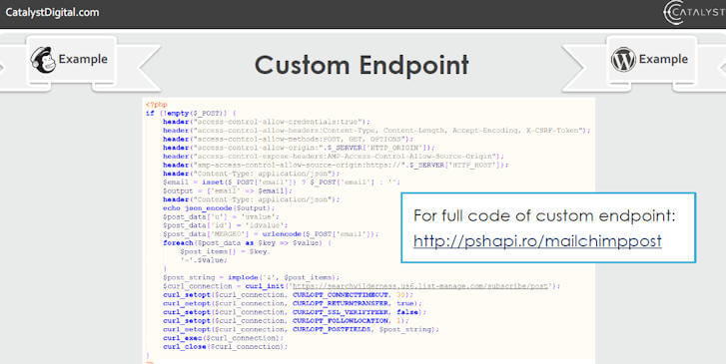Click the $post_data['MERGE0'] urlencode line
The width and height of the screenshot is (726, 364).
(271, 234)
